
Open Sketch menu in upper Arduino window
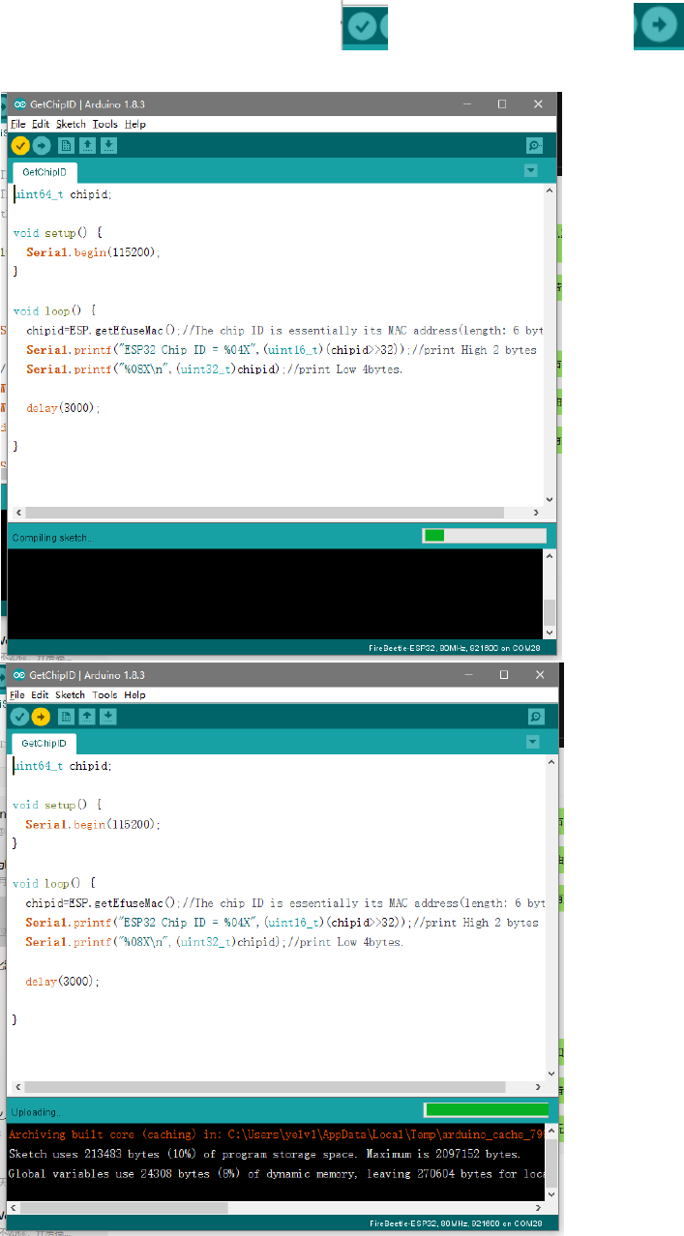tap(71, 124)
